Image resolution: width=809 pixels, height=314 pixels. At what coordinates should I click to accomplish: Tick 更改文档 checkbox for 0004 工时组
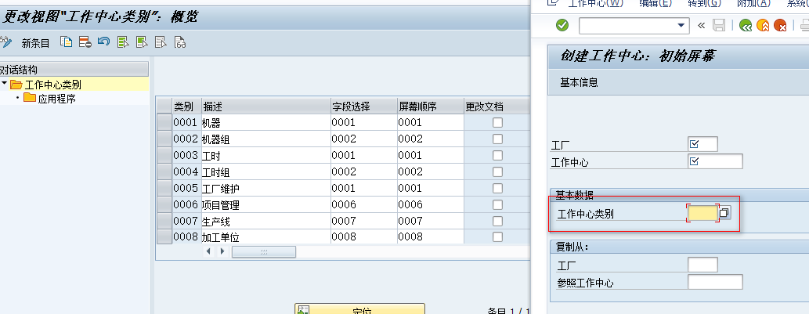[497, 171]
